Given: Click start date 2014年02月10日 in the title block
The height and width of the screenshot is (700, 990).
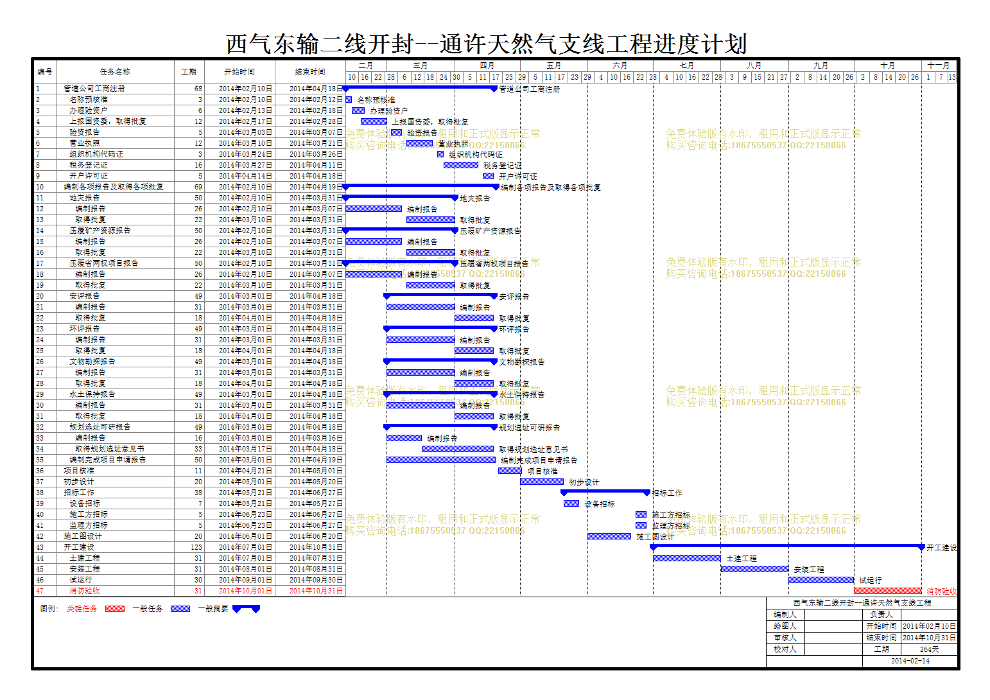Looking at the screenshot, I should click(x=929, y=626).
